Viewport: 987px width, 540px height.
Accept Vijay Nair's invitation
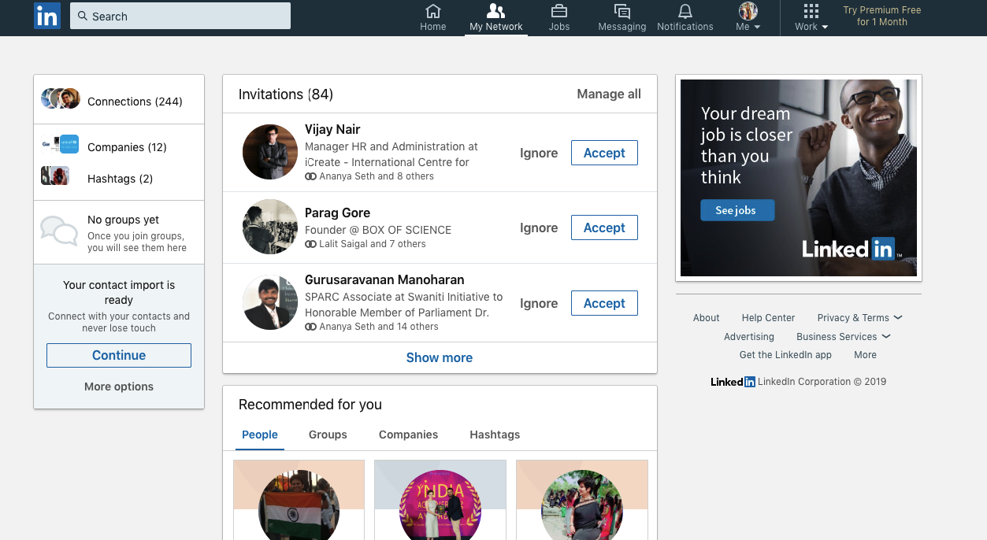click(603, 153)
